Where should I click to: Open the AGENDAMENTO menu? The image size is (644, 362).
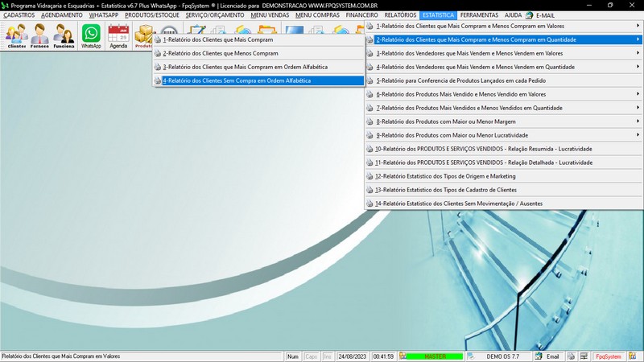point(62,15)
